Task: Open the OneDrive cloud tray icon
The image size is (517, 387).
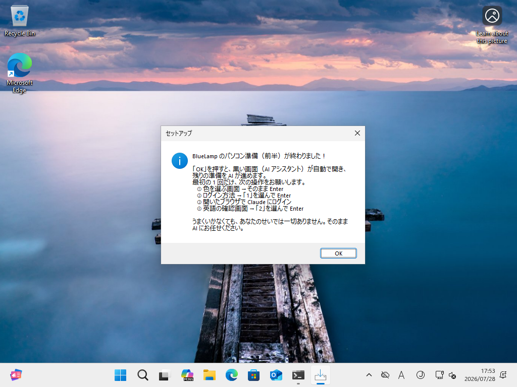Action: [385, 375]
